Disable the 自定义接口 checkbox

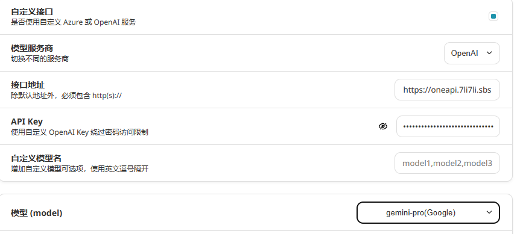[493, 16]
